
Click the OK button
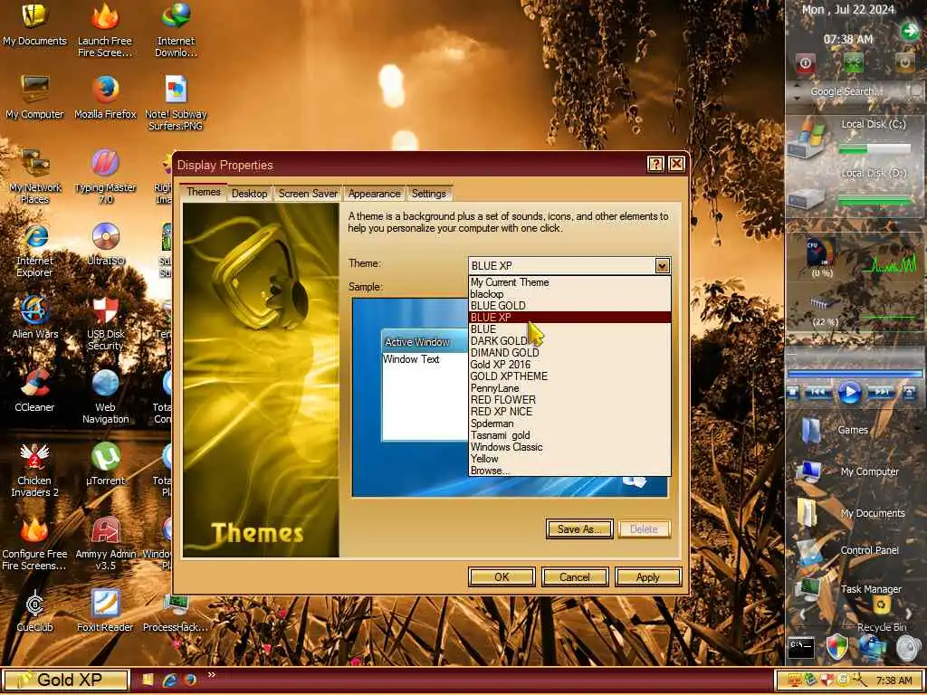(502, 576)
